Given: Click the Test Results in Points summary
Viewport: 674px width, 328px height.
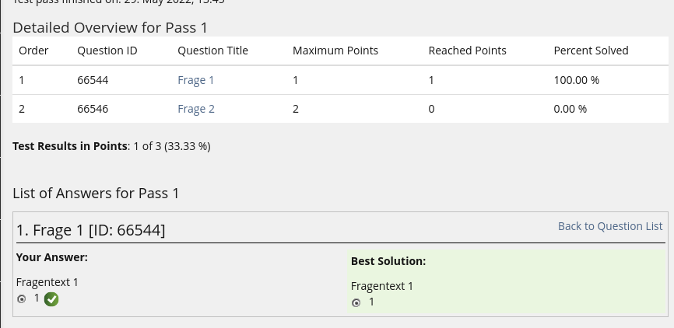Looking at the screenshot, I should tap(111, 145).
